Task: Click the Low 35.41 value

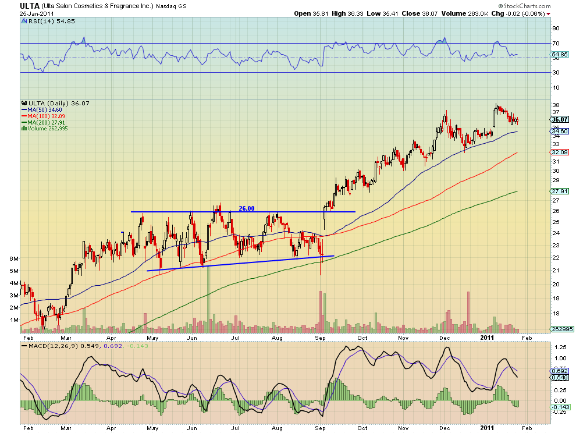Action: pyautogui.click(x=382, y=13)
